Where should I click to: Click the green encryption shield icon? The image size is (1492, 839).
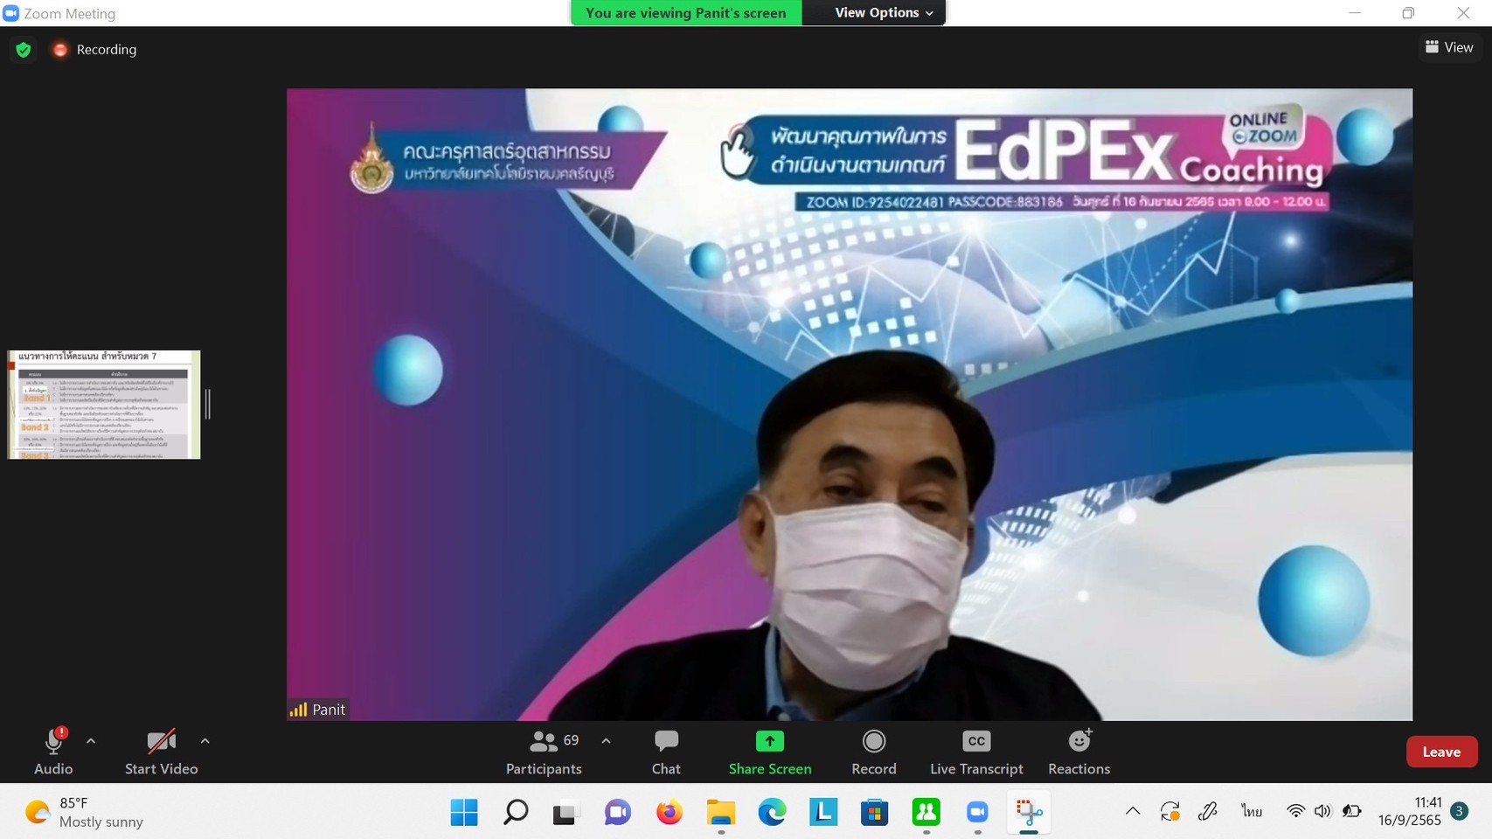24,50
